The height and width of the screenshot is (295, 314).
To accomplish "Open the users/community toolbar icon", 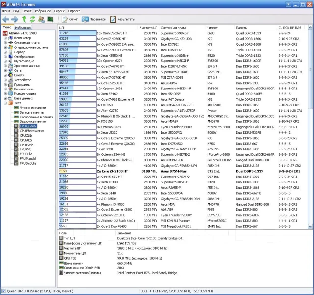I will coord(41,19).
